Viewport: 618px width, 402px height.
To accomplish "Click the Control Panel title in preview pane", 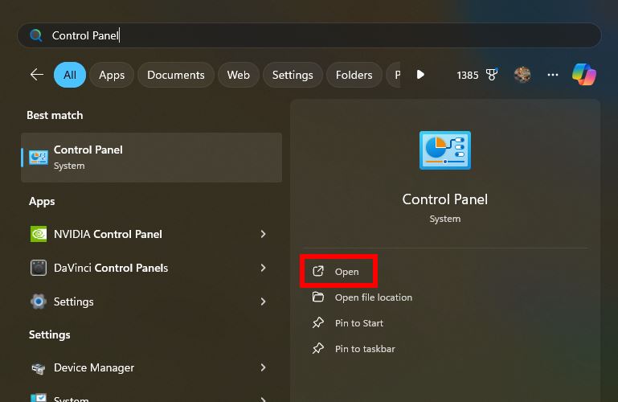I will [445, 199].
